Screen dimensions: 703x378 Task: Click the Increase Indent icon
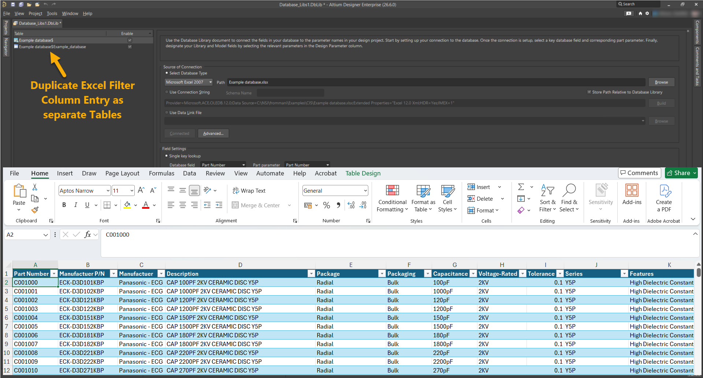(x=219, y=205)
